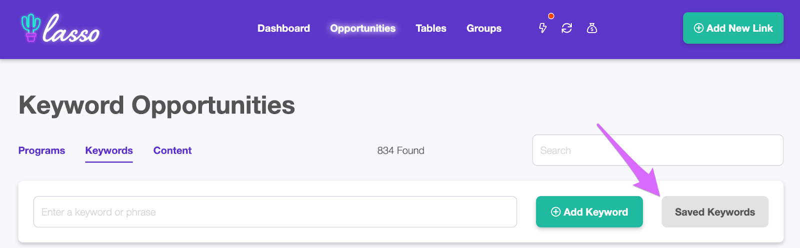
Task: Select the Keywords tab
Action: click(109, 150)
